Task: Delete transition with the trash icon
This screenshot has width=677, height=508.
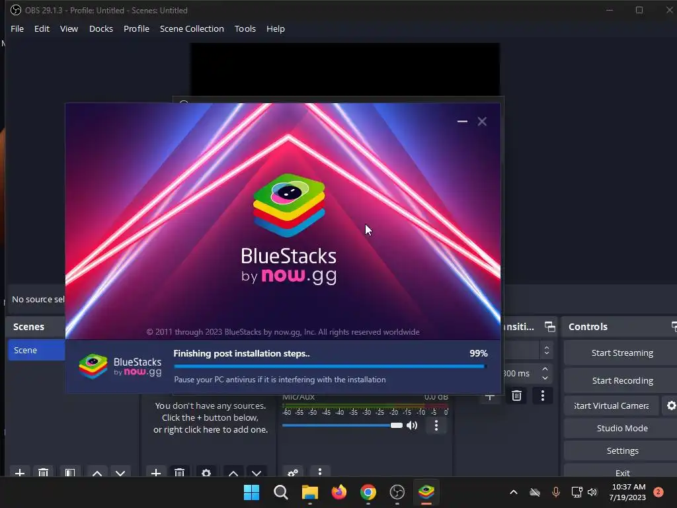Action: [x=516, y=396]
